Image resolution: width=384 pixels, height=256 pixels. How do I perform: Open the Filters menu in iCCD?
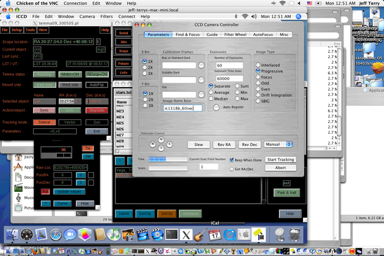click(x=106, y=16)
